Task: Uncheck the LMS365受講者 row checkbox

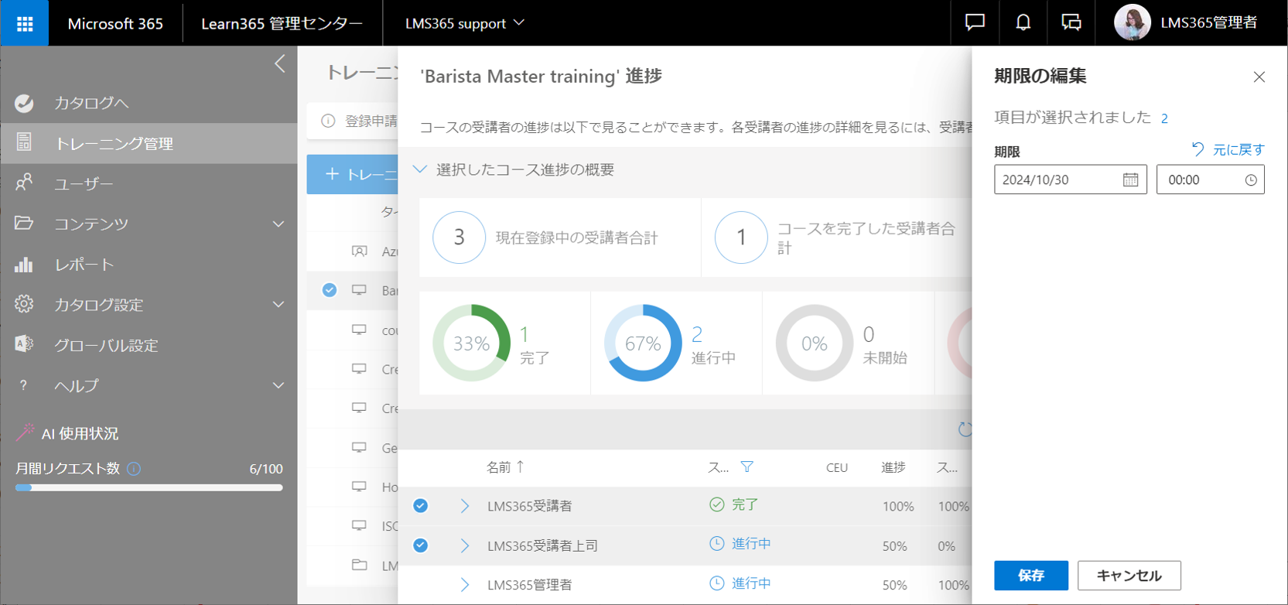Action: coord(420,505)
